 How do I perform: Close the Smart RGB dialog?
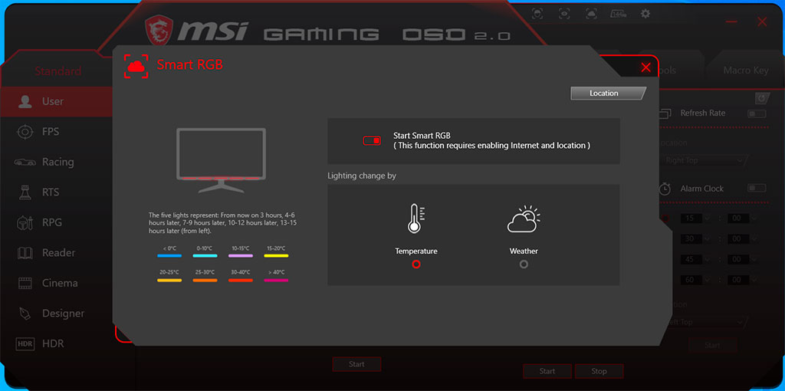click(x=645, y=67)
